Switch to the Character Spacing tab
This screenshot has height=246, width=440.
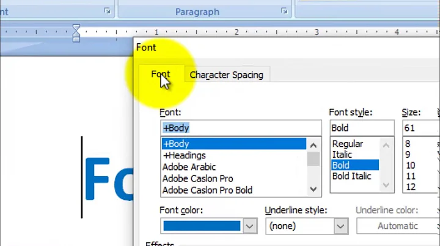click(227, 75)
